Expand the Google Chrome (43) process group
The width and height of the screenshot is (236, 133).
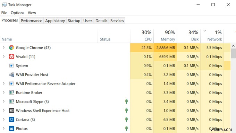3,48
